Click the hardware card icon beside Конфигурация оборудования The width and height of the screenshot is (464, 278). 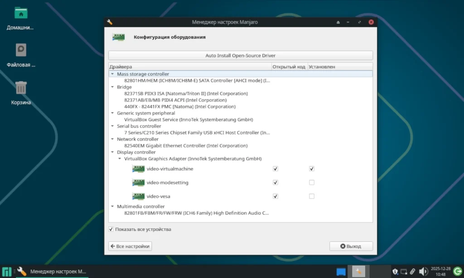pos(118,37)
